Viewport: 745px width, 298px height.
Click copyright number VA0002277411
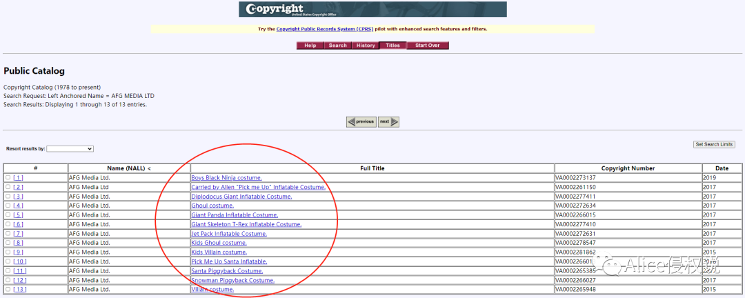click(575, 197)
